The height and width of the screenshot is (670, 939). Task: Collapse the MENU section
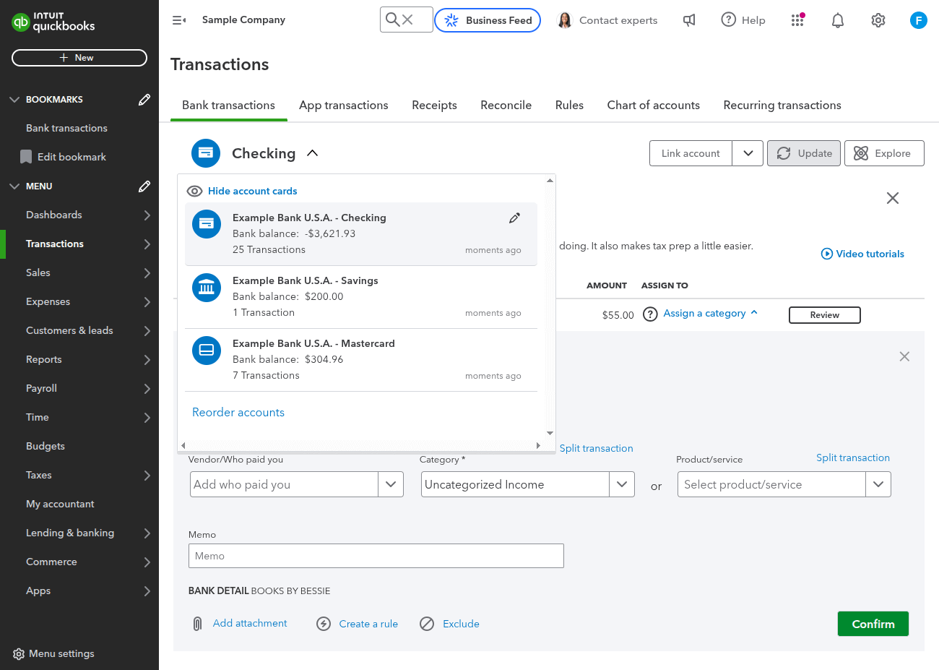click(14, 186)
